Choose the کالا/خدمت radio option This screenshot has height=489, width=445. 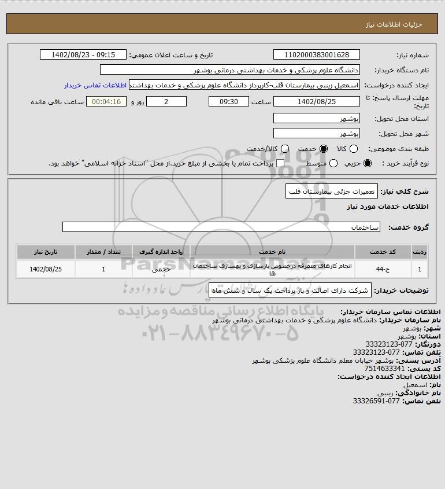[284, 149]
